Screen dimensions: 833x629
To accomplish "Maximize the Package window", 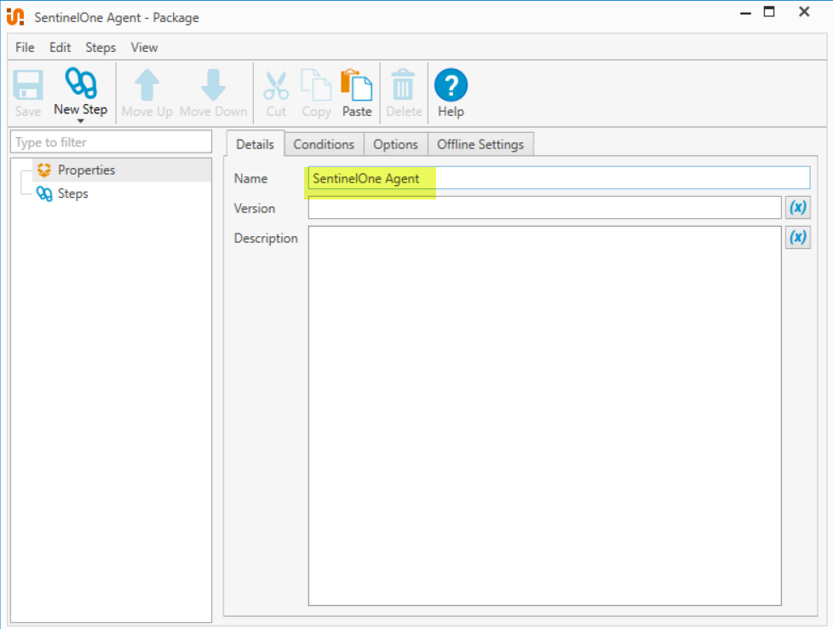I will coord(769,12).
